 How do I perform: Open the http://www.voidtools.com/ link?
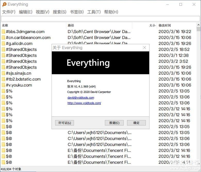point(84,103)
